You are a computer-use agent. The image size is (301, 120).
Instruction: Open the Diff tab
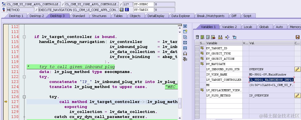[x=234, y=16]
